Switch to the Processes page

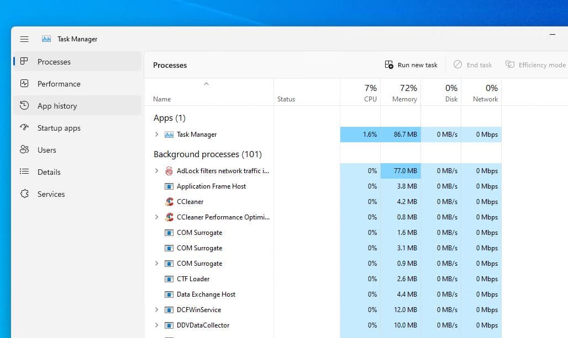[x=77, y=61]
